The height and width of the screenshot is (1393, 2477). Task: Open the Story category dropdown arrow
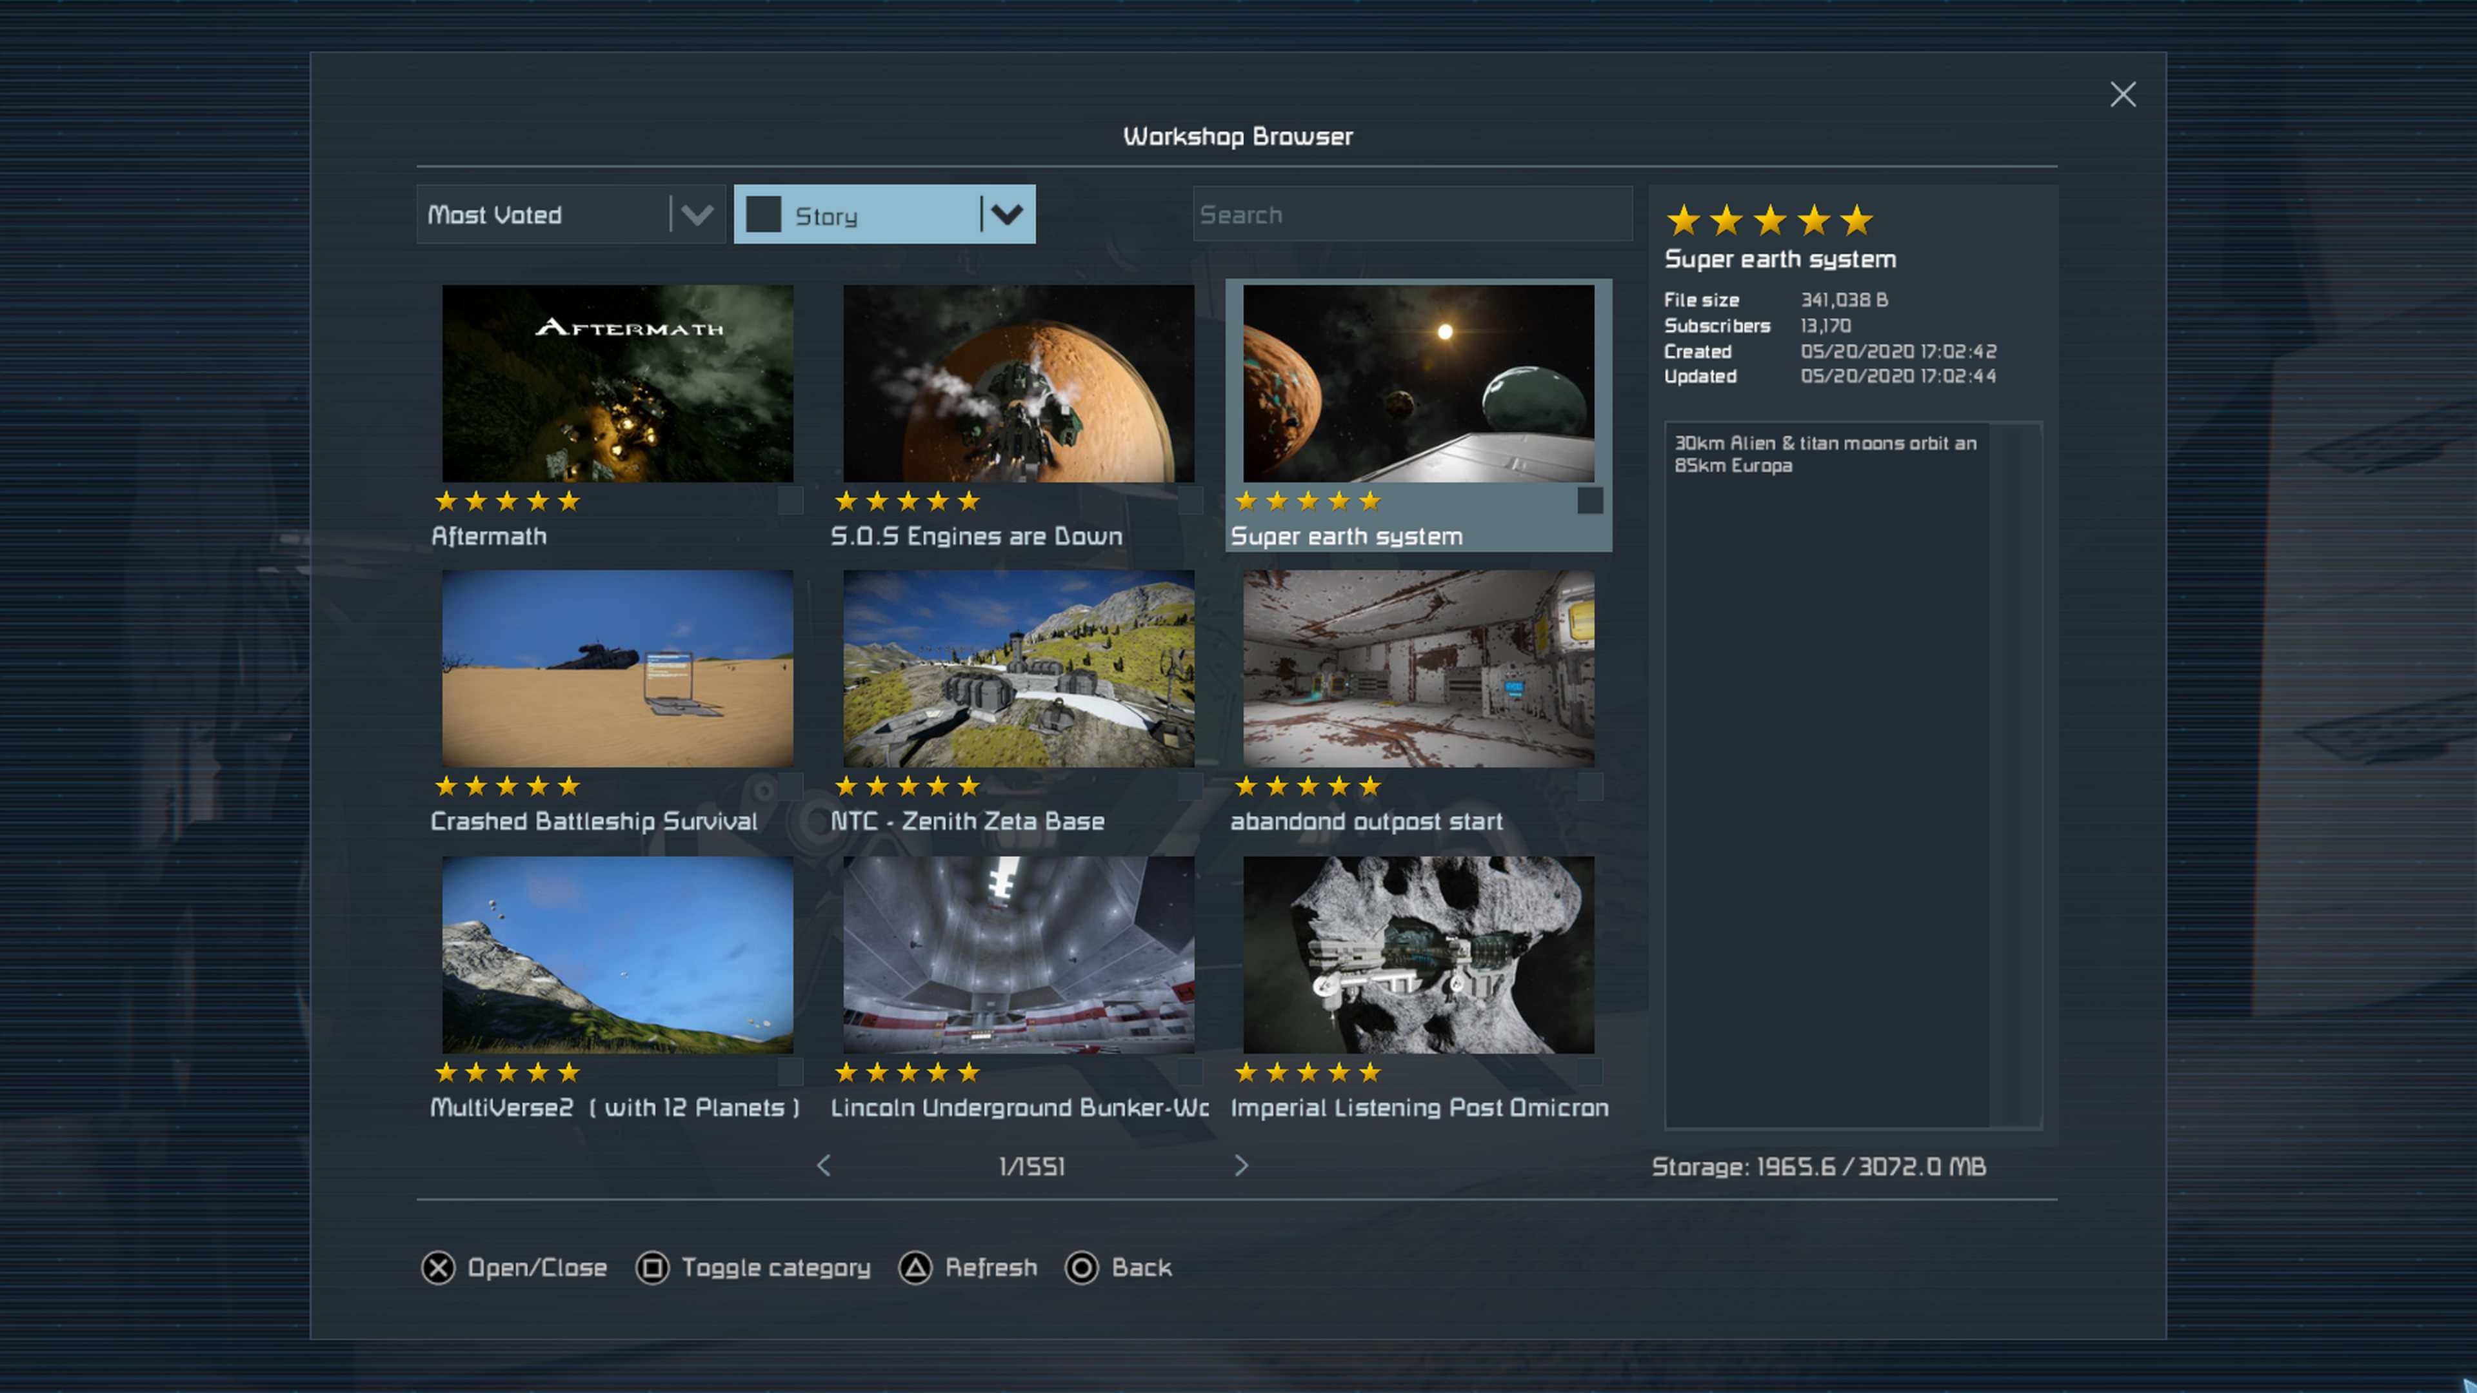click(x=1007, y=214)
